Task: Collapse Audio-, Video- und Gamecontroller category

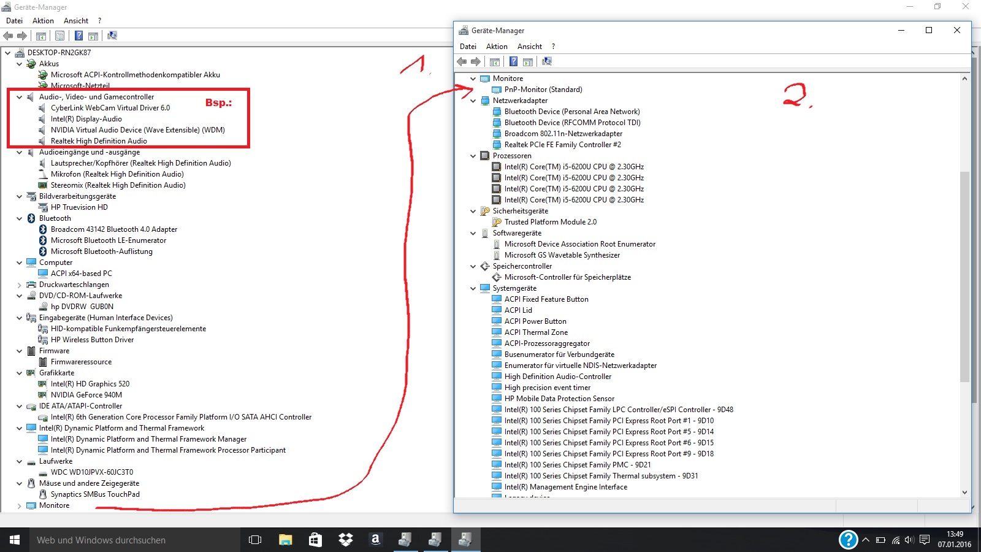Action: [19, 97]
